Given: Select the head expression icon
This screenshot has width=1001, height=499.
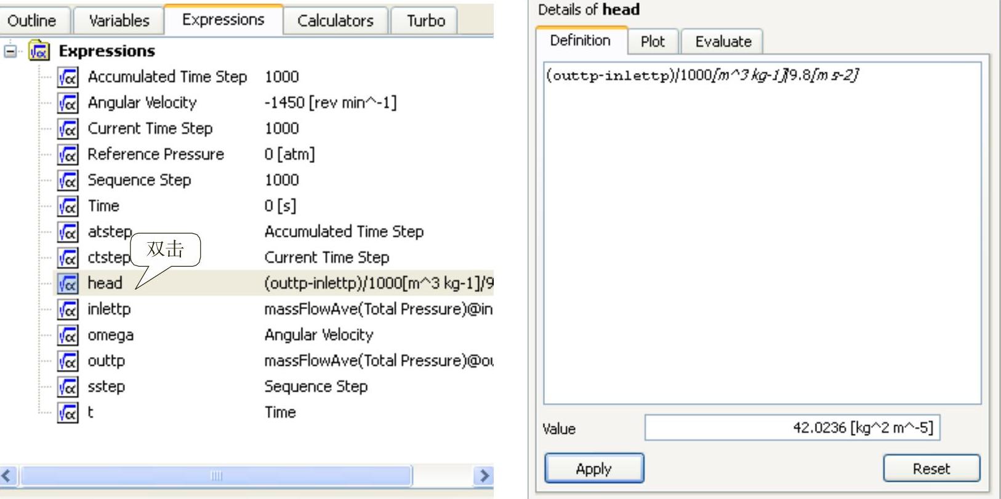Looking at the screenshot, I should point(68,283).
